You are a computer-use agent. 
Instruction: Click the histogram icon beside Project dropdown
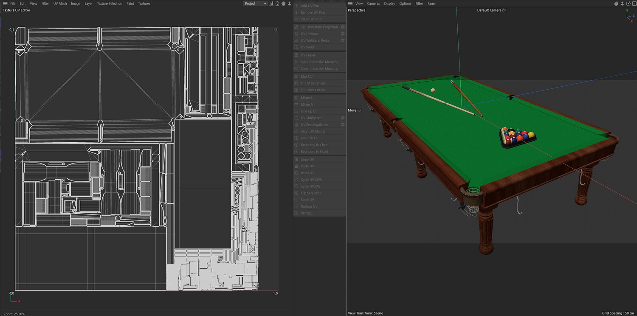point(271,3)
